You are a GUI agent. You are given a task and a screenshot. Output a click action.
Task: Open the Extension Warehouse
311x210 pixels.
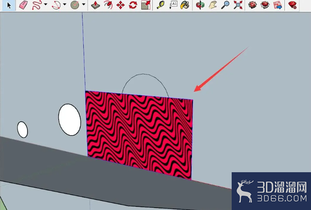coord(265,5)
